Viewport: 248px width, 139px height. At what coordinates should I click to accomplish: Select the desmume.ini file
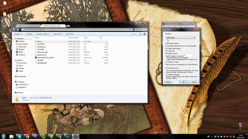pyautogui.click(x=42, y=55)
